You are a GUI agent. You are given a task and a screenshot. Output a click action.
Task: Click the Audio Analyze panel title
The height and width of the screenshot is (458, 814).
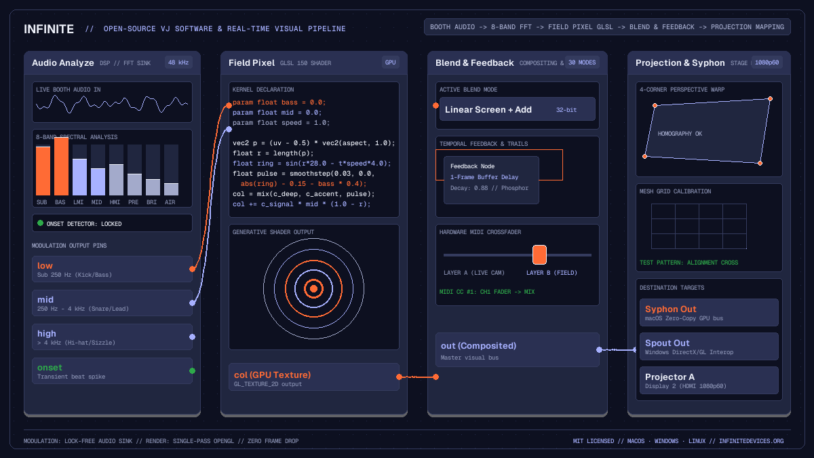[x=63, y=62]
